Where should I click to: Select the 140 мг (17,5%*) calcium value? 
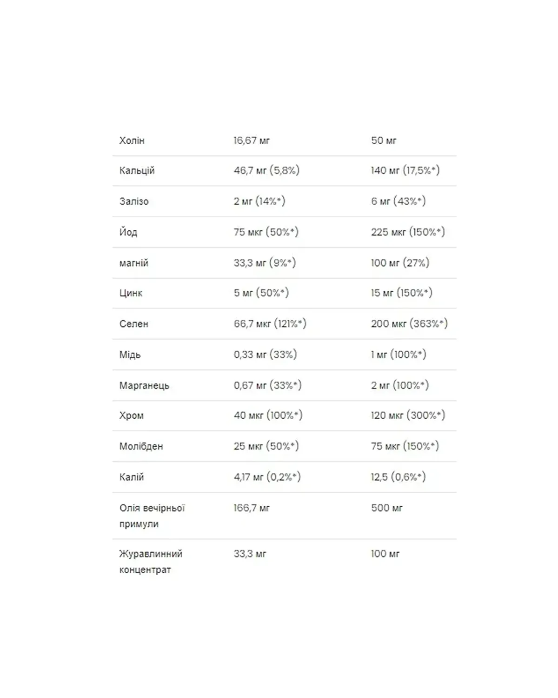[405, 171]
